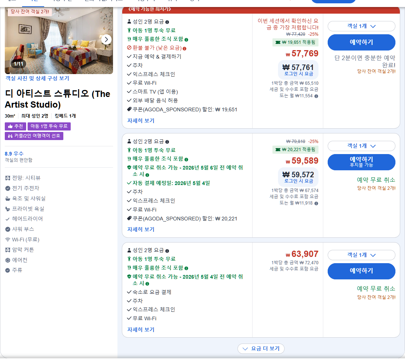Click 암막 커튼 amenity text
The image size is (405, 359).
click(23, 250)
